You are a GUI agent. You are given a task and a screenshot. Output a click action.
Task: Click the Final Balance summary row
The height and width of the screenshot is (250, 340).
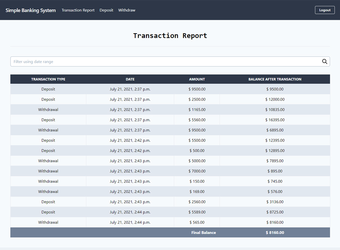click(x=170, y=232)
